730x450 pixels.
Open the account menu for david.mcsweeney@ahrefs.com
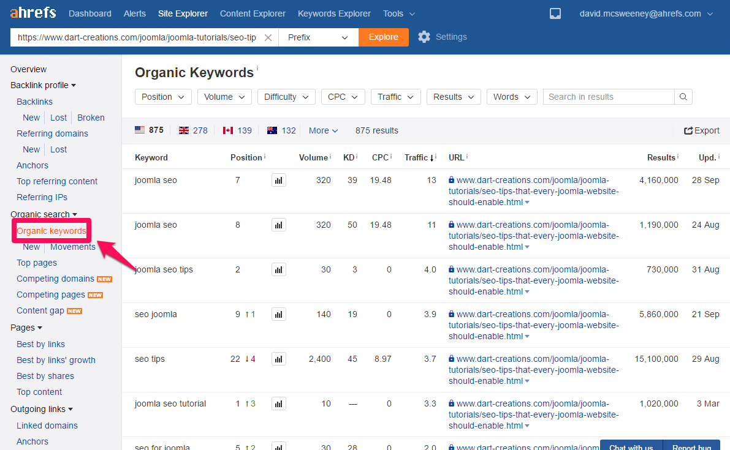coord(646,13)
